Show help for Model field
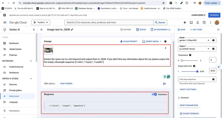 213,40
